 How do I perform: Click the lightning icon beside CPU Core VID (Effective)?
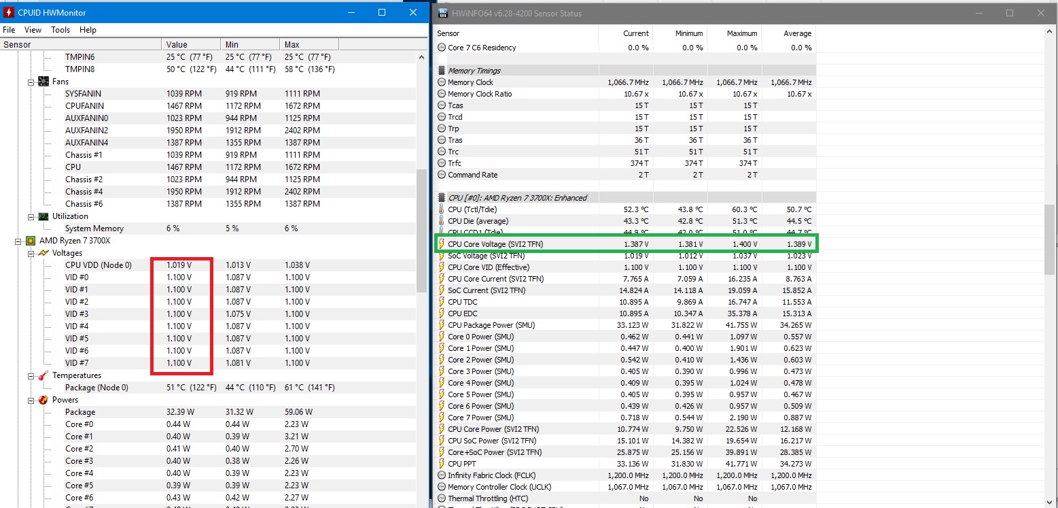442,267
